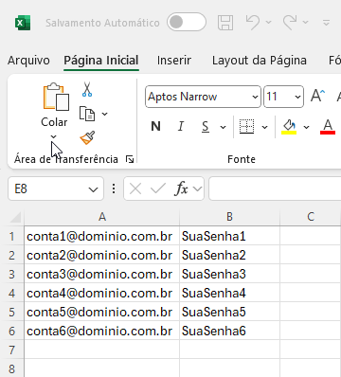The width and height of the screenshot is (341, 377).
Task: Toggle bold N formatting
Action: tap(155, 127)
